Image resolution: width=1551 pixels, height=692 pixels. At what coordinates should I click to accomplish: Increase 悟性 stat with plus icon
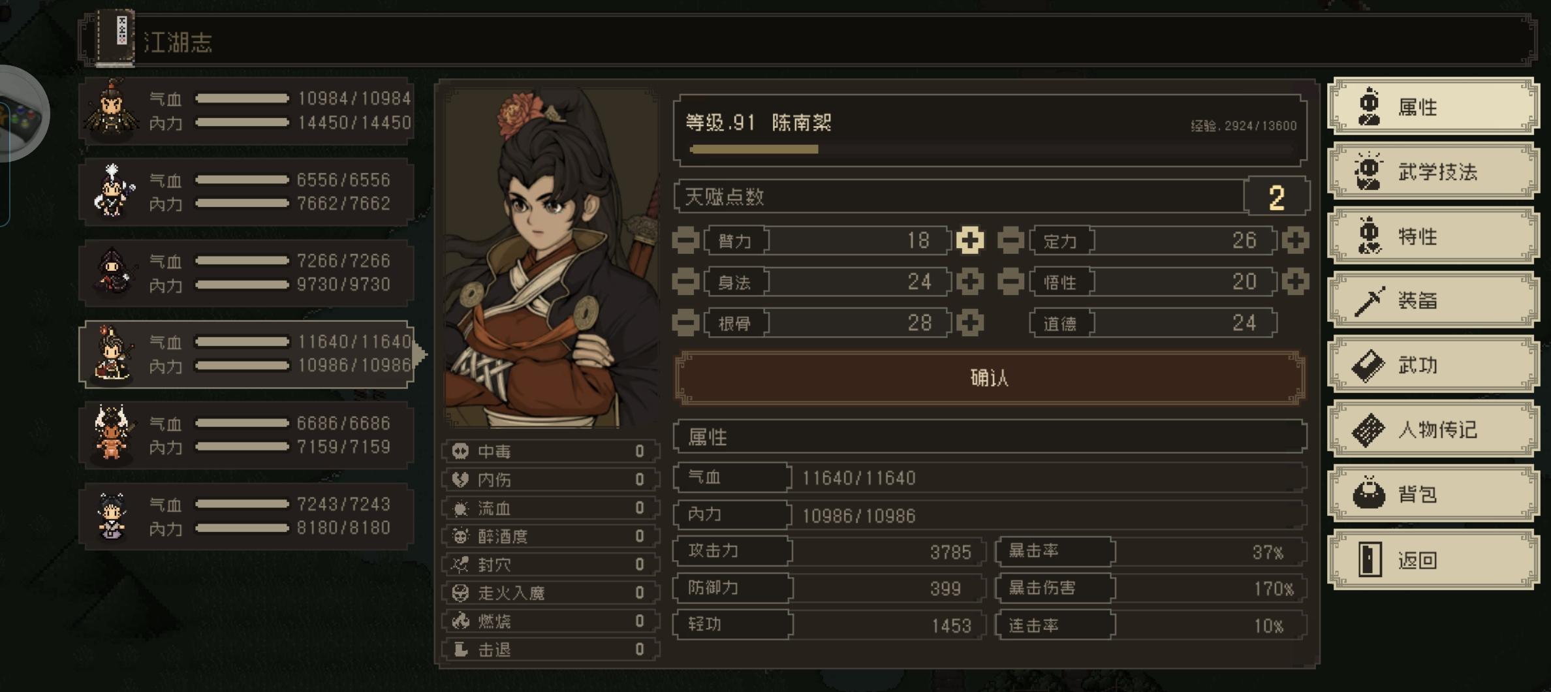[1295, 282]
